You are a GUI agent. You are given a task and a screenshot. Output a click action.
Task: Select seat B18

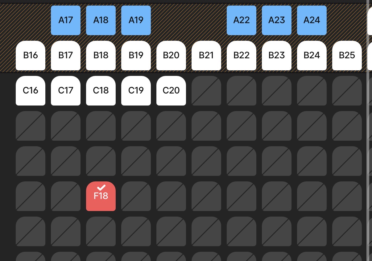click(101, 56)
